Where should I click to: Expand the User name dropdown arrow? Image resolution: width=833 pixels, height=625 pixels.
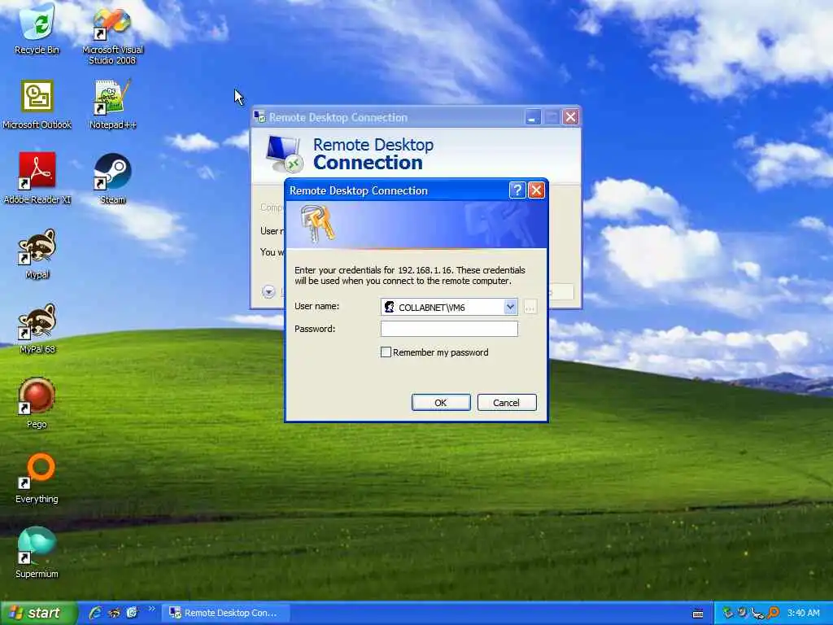click(510, 307)
